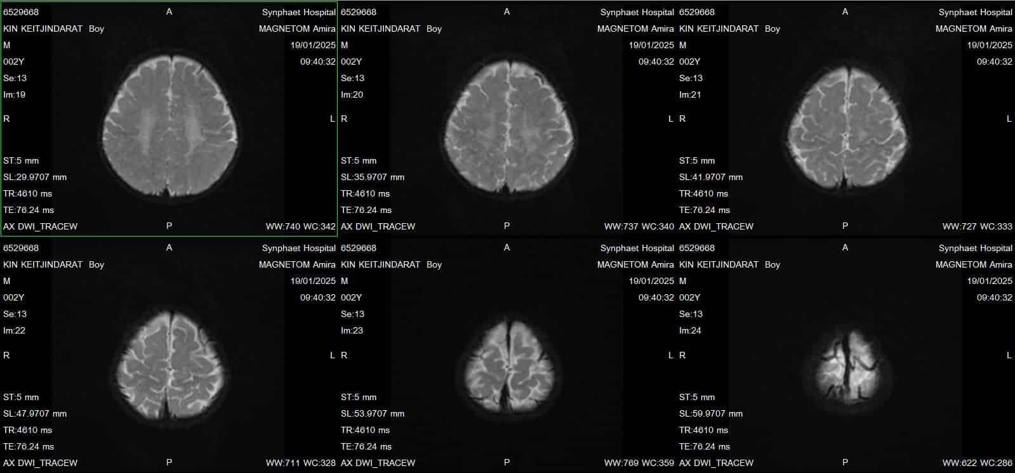1015x473 pixels.
Task: Click the WW:737 WC:340 window level text
Action: click(639, 226)
